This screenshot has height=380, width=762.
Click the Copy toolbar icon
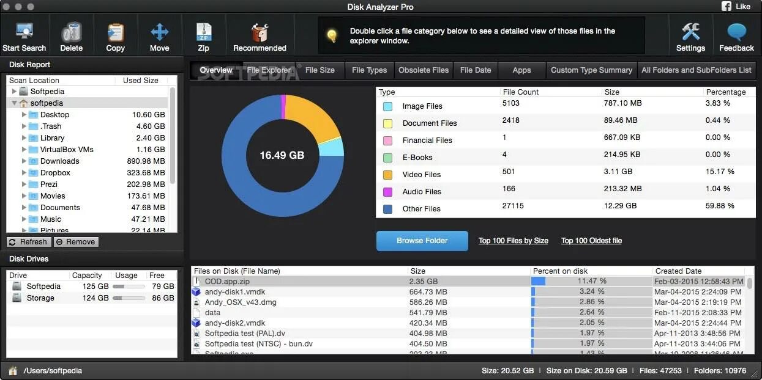[115, 31]
